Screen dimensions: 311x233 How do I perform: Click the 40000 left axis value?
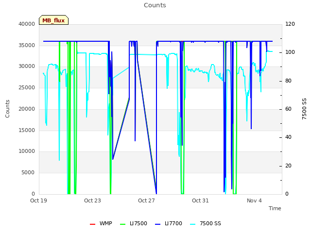tap(27, 24)
